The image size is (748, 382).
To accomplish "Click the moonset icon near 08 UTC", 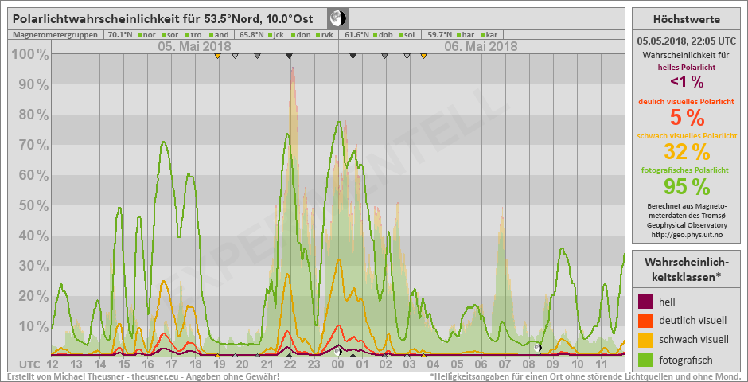I will [x=538, y=348].
